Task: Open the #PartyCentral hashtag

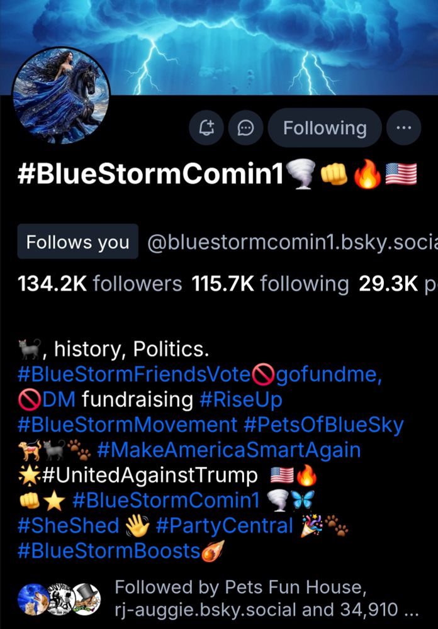Action: 225,525
